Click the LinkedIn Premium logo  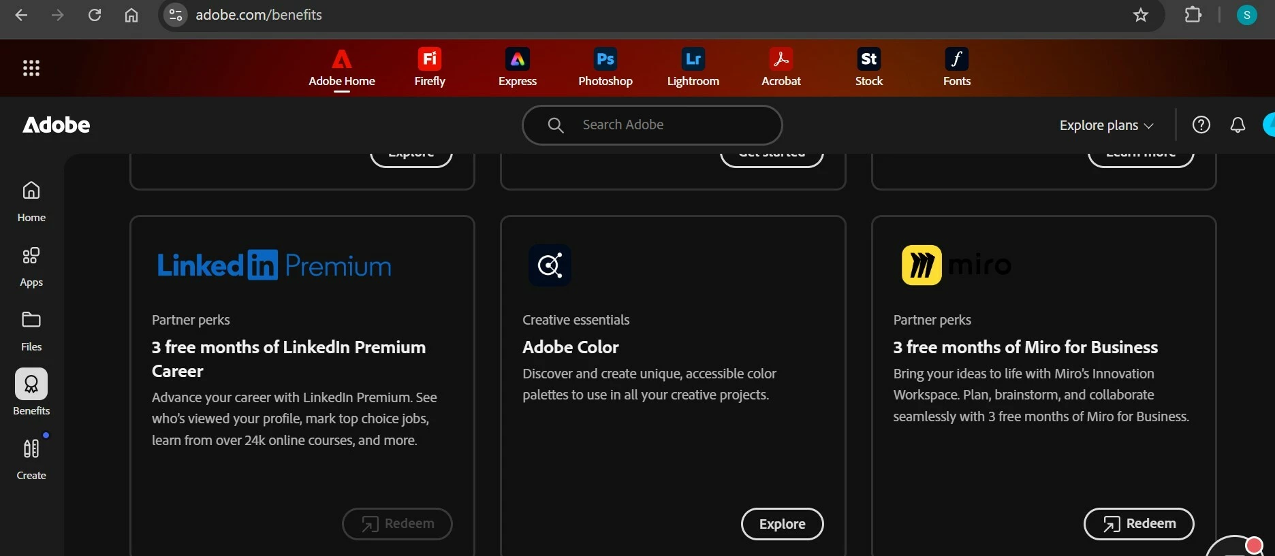(274, 265)
